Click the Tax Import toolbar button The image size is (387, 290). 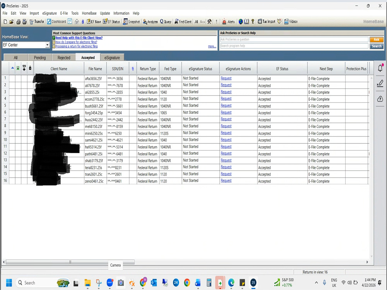click(266, 22)
